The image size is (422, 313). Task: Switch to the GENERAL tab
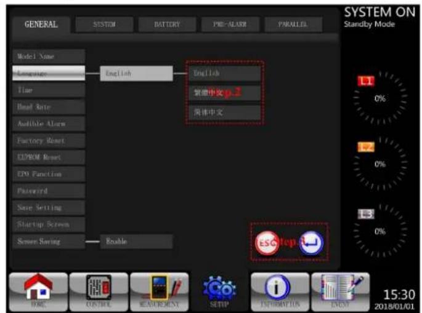41,25
